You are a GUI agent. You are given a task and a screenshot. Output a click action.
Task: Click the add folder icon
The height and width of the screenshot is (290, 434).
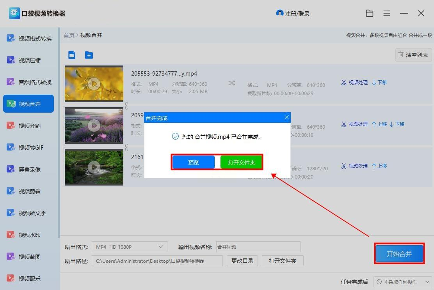click(89, 55)
